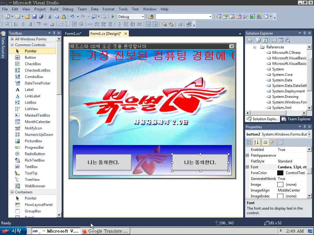Expand All Windows Forms toolbox group
This screenshot has width=314, height=235.
[12, 39]
